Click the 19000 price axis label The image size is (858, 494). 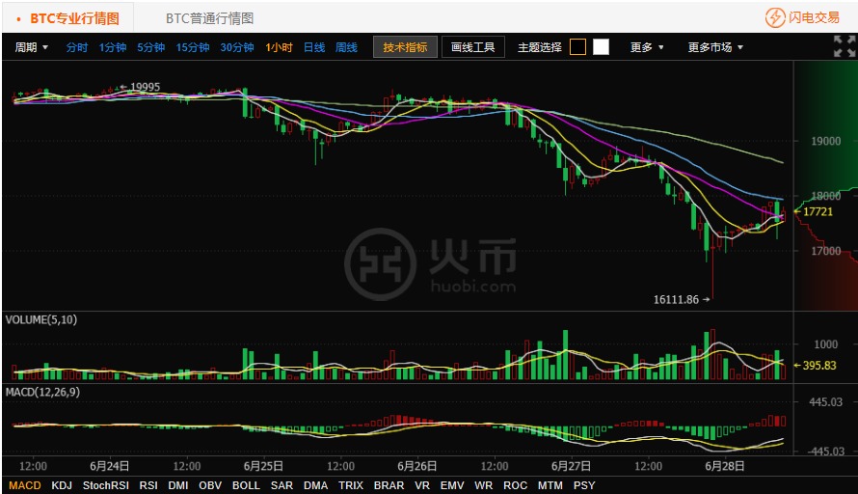[826, 141]
